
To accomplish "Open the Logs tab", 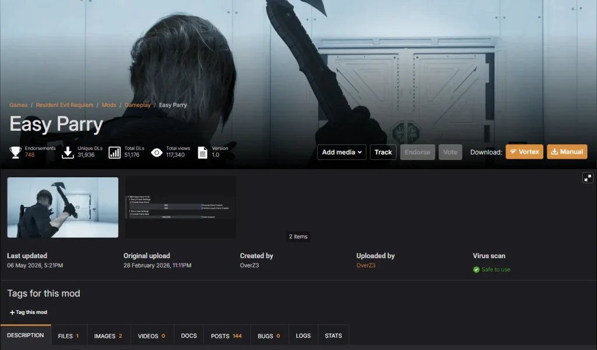I will 303,335.
